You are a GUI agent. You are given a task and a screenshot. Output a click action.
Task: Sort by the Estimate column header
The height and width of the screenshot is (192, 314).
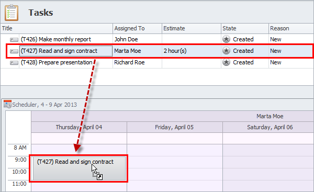pos(192,28)
